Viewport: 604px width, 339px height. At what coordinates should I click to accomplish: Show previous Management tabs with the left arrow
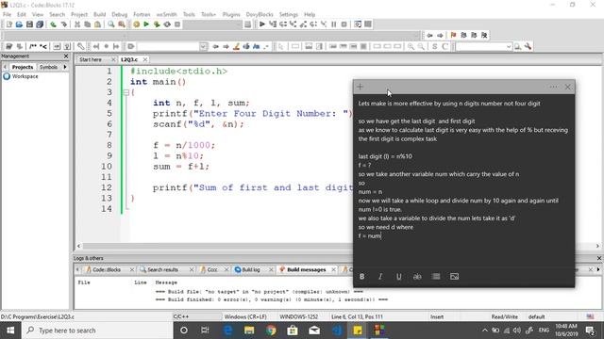(x=5, y=67)
